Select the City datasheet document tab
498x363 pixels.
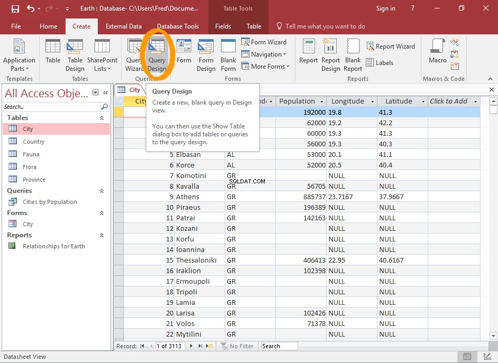[x=130, y=90]
